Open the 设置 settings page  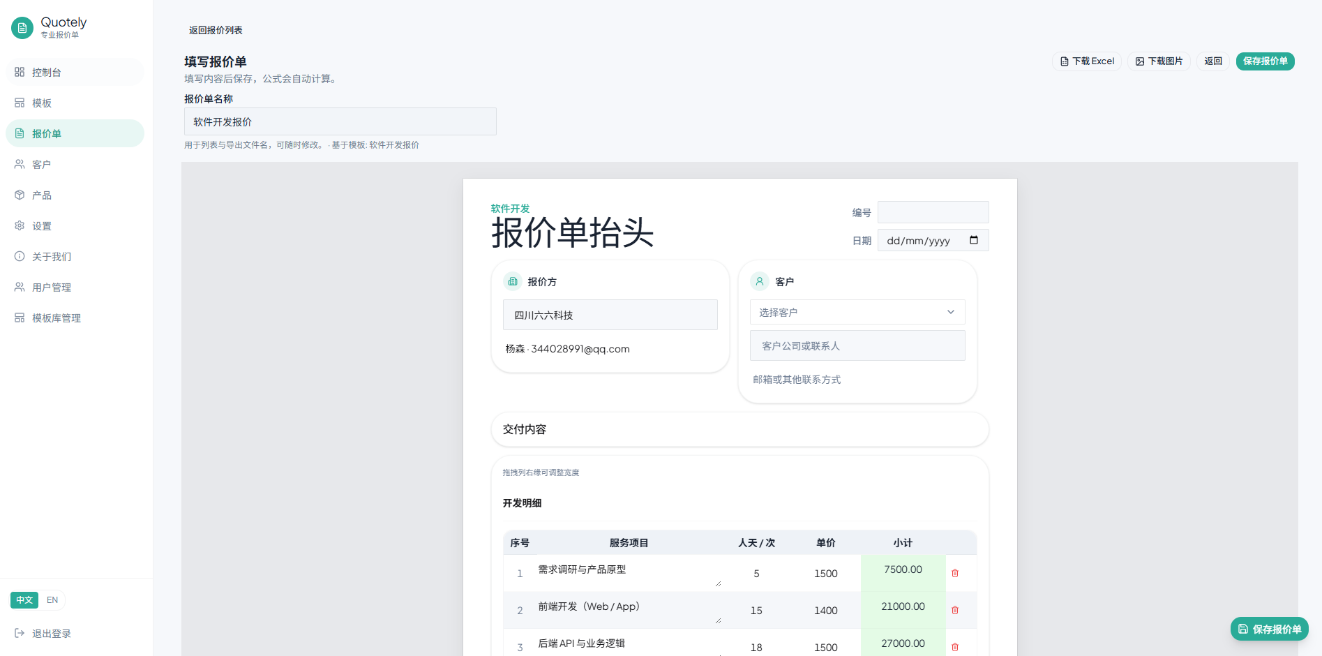(x=75, y=225)
